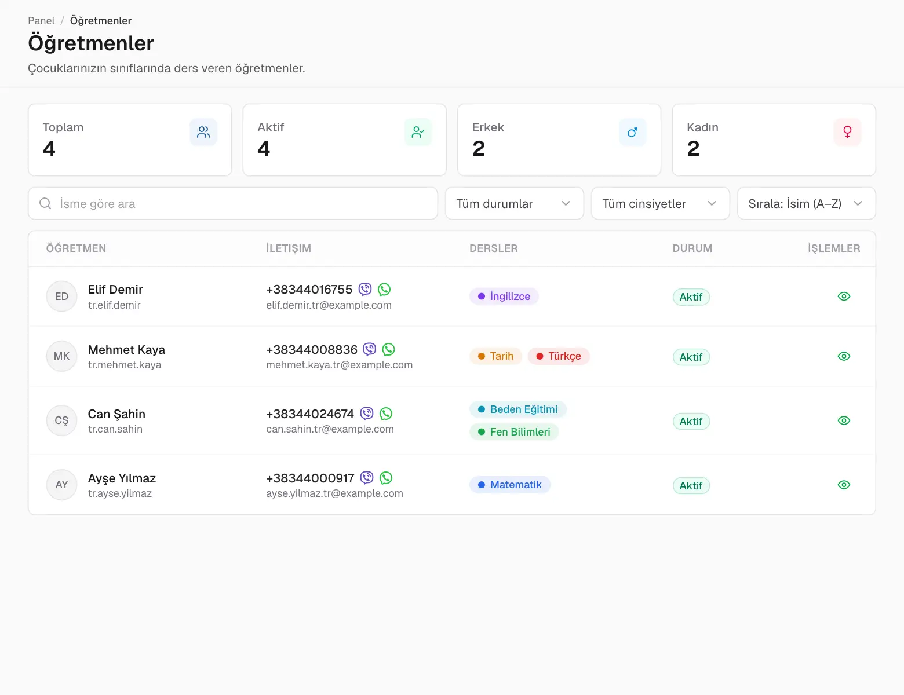Focus the İsme göre ara search field
The height and width of the screenshot is (695, 904).
pyautogui.click(x=233, y=203)
